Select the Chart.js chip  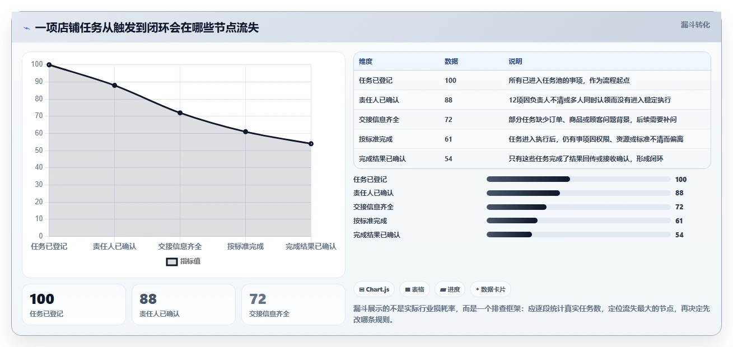point(374,289)
